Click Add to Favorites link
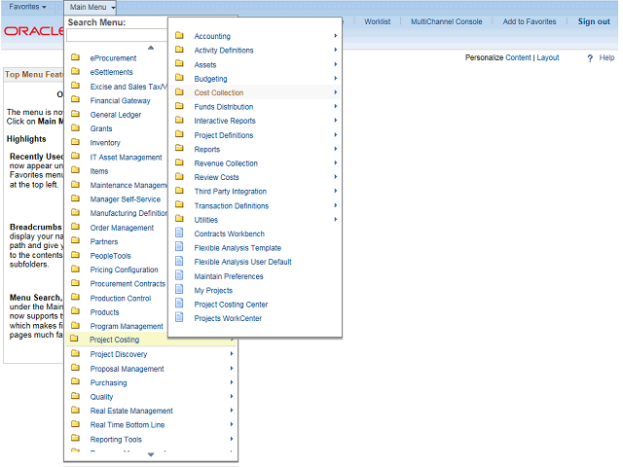The width and height of the screenshot is (623, 467). pos(530,21)
